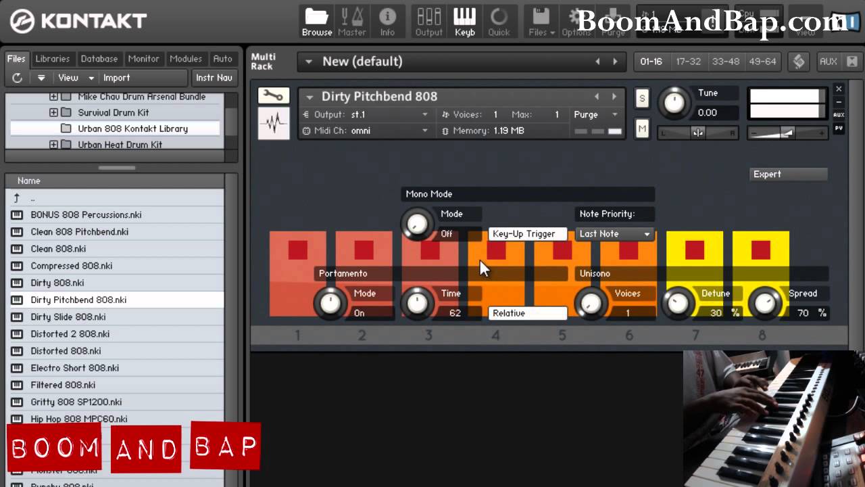Go to previous multi with left arrow
The image size is (865, 487).
(x=597, y=62)
